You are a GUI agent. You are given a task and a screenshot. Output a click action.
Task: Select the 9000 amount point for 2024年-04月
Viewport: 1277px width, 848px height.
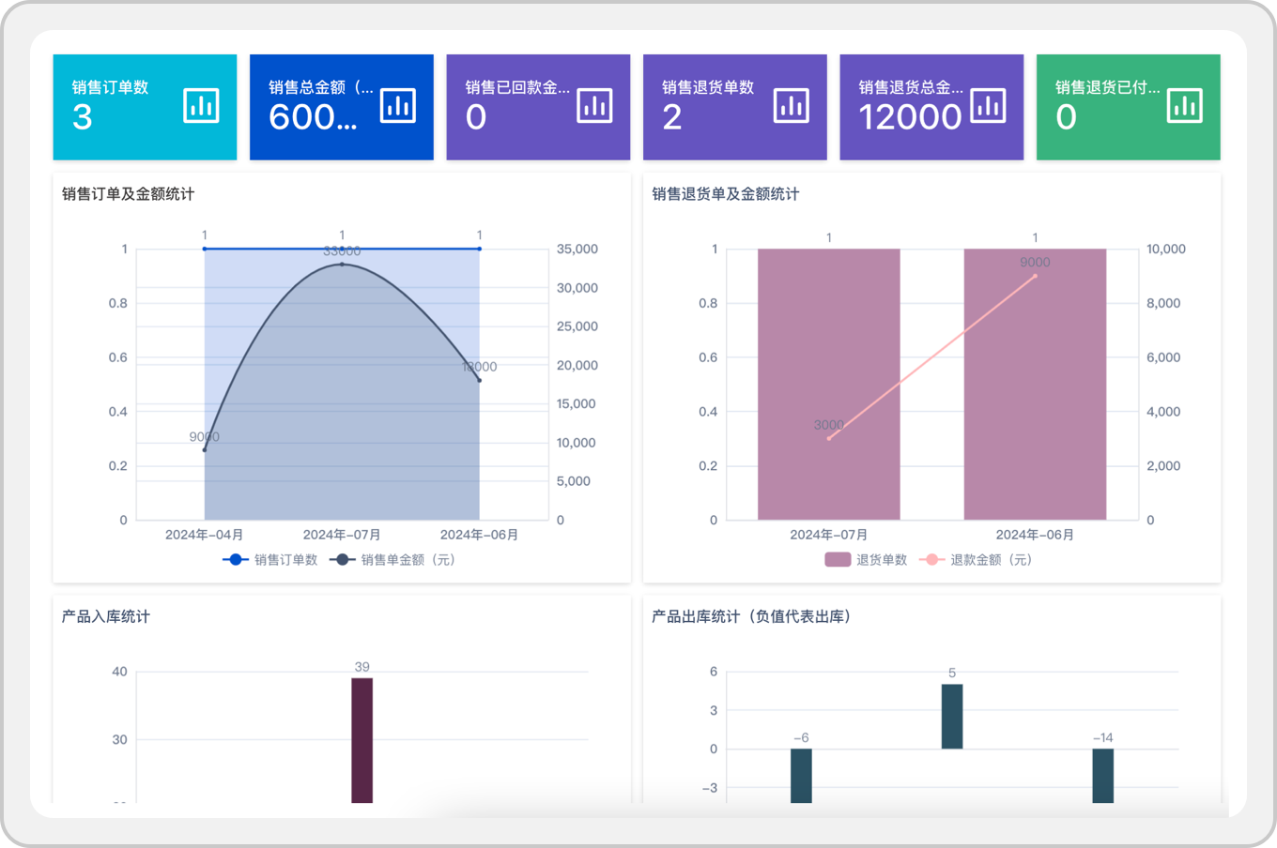coord(205,450)
